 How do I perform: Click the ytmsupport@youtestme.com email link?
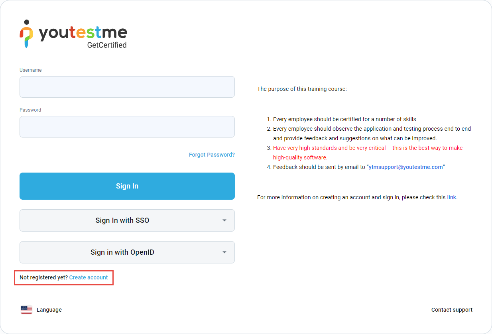point(405,167)
